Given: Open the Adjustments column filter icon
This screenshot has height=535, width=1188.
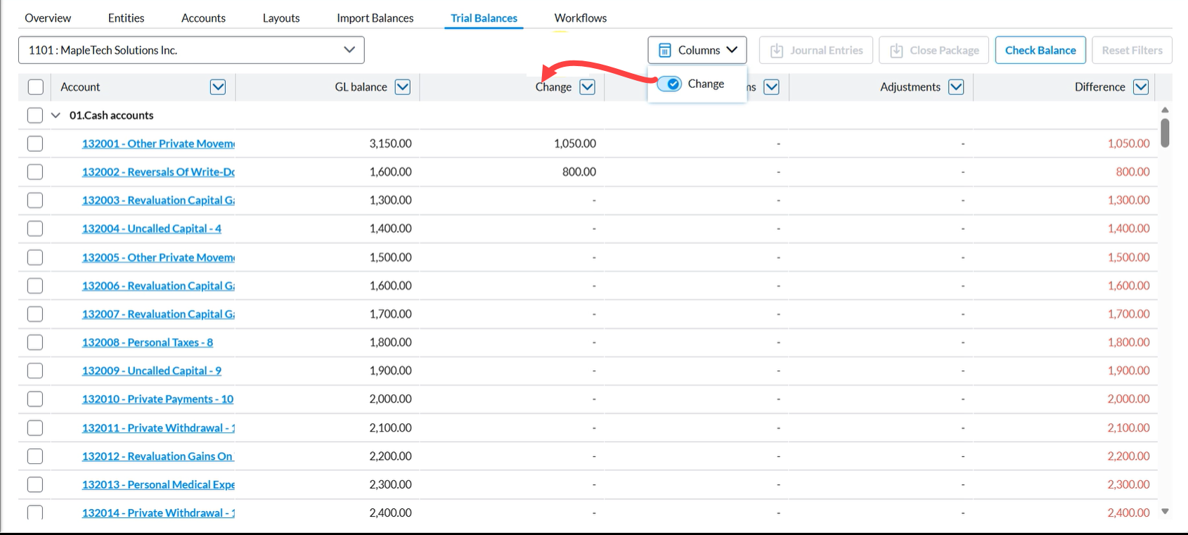Looking at the screenshot, I should tap(956, 86).
